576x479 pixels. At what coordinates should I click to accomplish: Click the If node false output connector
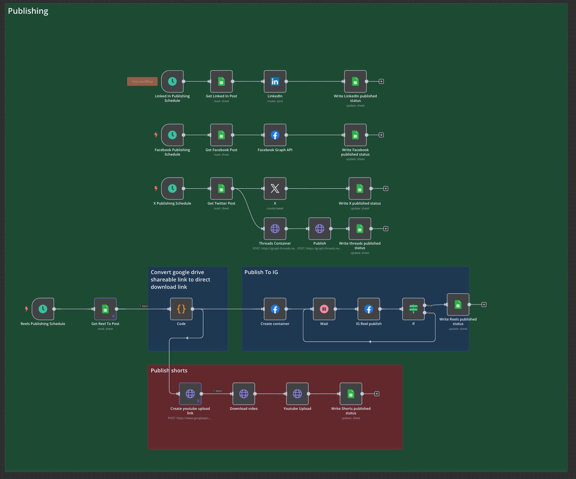[x=424, y=313]
